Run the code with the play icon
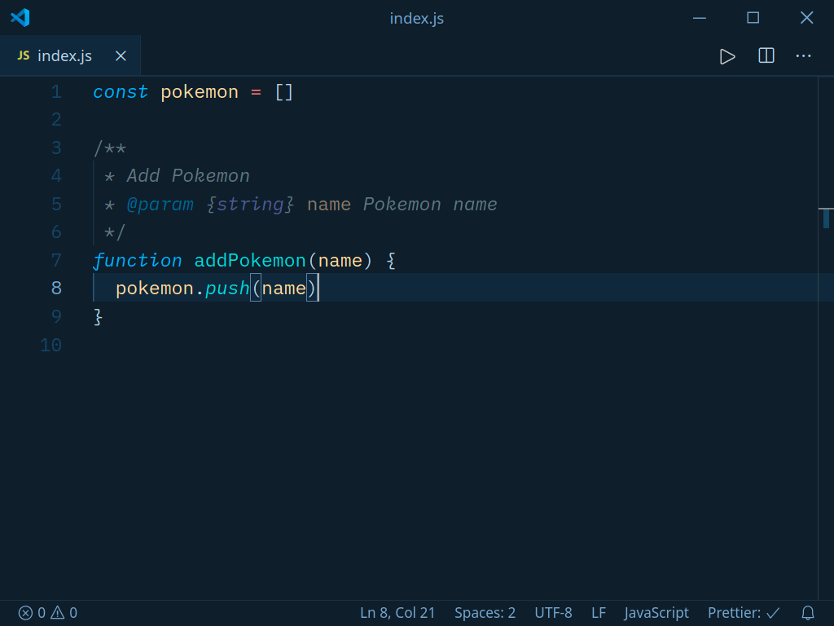The width and height of the screenshot is (834, 626). [x=727, y=56]
